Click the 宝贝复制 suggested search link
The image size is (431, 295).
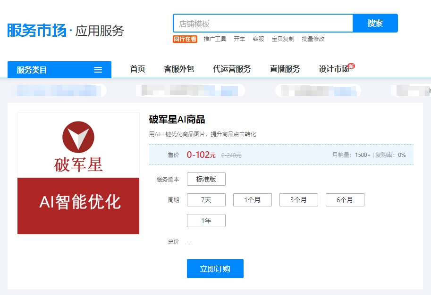click(x=283, y=39)
